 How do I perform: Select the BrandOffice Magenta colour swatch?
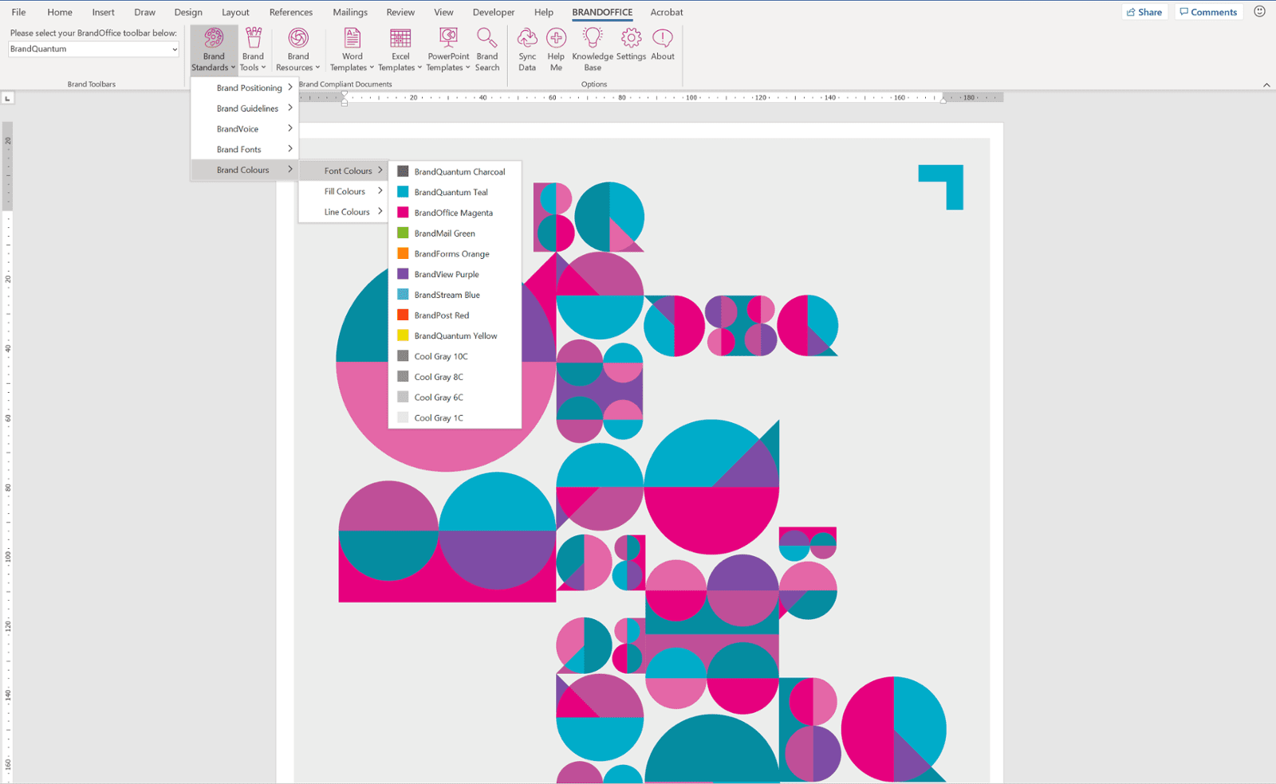(x=453, y=213)
